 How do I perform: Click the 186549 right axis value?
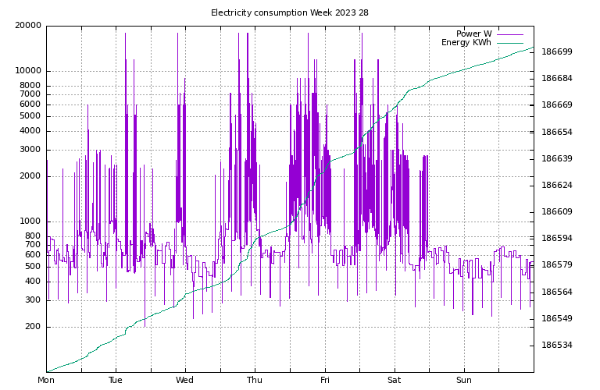(557, 318)
